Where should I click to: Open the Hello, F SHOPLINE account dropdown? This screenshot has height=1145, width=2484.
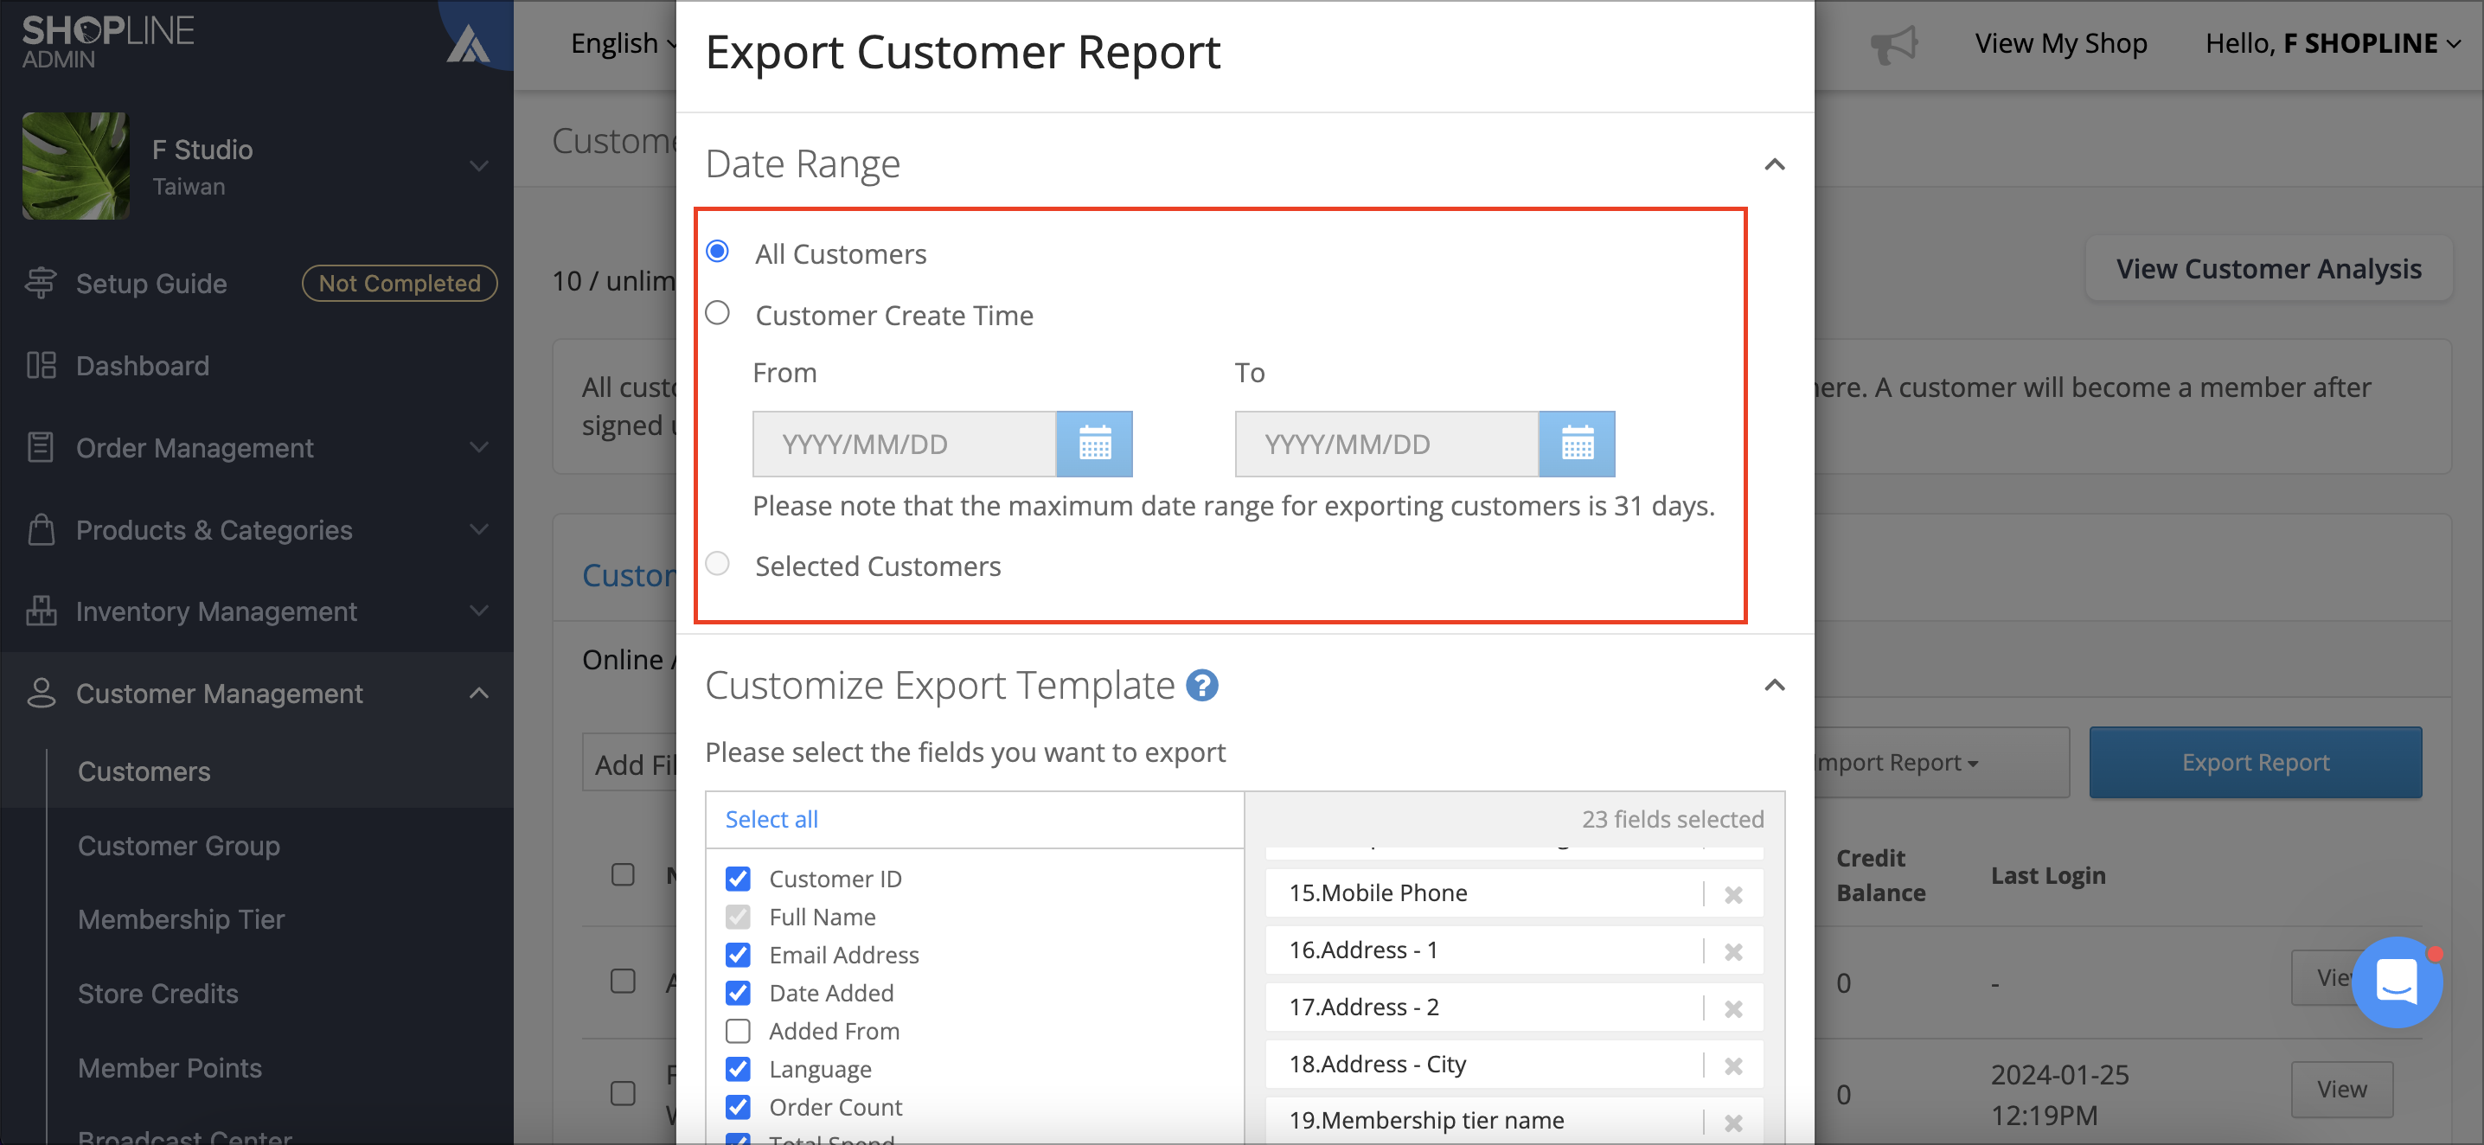click(x=2333, y=43)
